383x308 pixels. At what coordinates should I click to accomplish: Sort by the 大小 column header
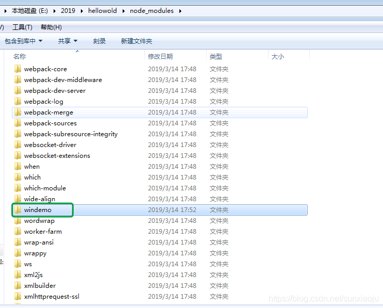[x=278, y=56]
